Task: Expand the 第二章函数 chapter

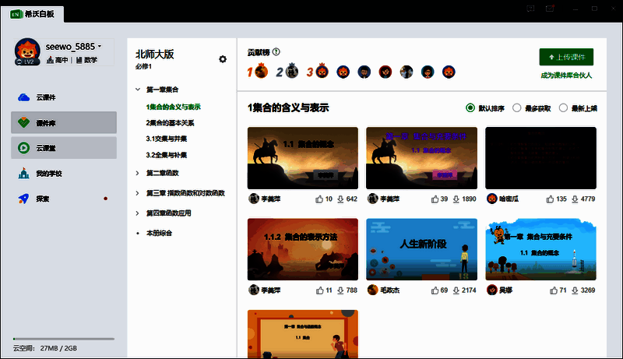Action: point(138,173)
